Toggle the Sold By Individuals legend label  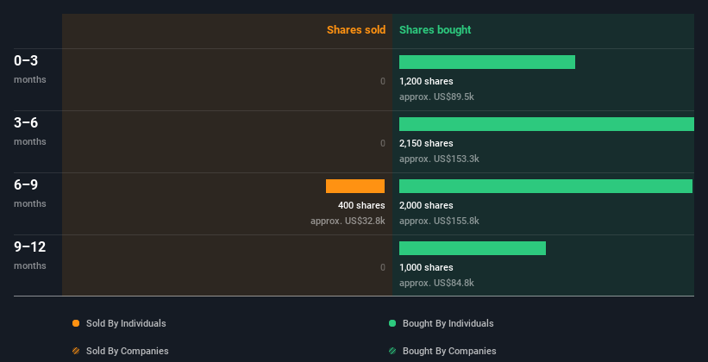126,323
